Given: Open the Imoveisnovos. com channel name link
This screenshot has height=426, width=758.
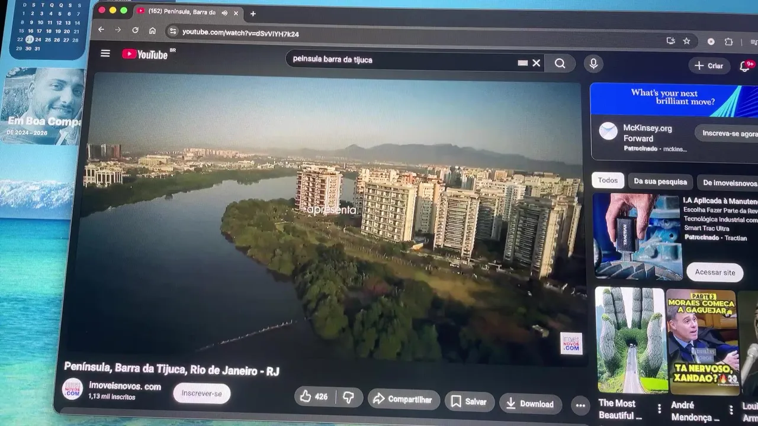Looking at the screenshot, I should tap(125, 386).
